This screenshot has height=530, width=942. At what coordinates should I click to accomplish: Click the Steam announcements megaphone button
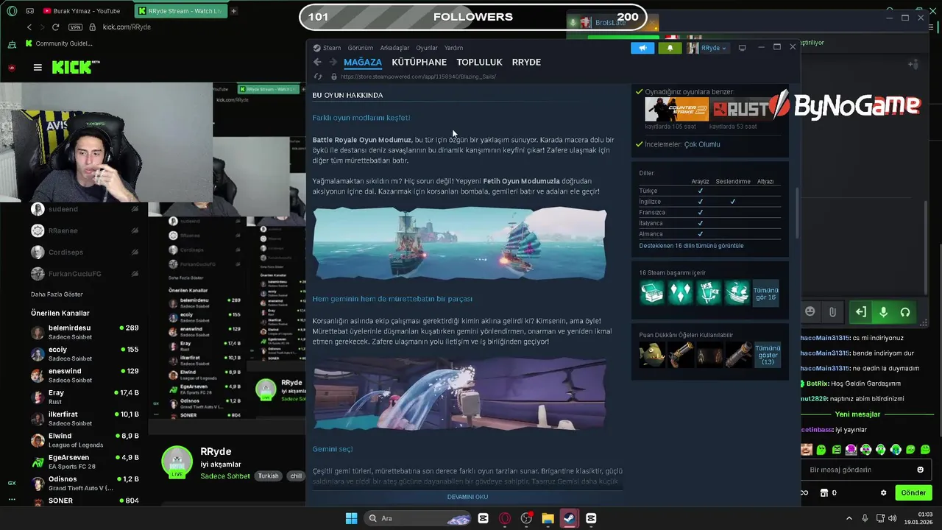click(x=642, y=48)
